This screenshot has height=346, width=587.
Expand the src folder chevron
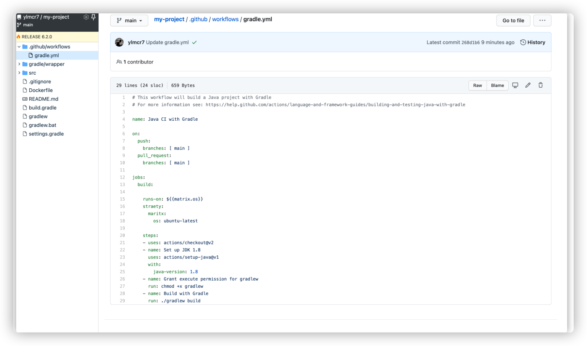19,73
